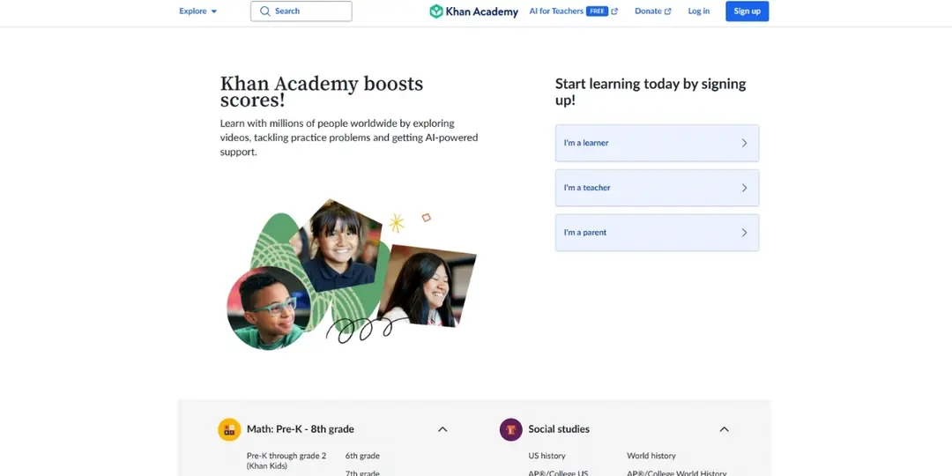Click the external link icon beside Donate
Image resolution: width=952 pixels, height=476 pixels.
point(668,11)
